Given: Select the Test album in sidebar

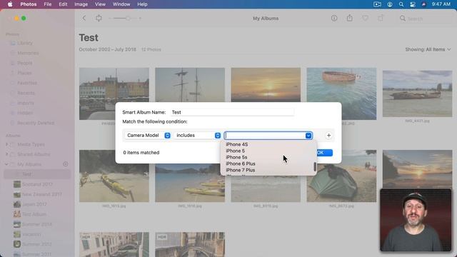Looking at the screenshot, I should click(x=37, y=174).
